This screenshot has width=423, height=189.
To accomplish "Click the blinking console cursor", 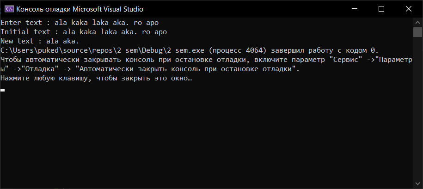I will coord(3,90).
